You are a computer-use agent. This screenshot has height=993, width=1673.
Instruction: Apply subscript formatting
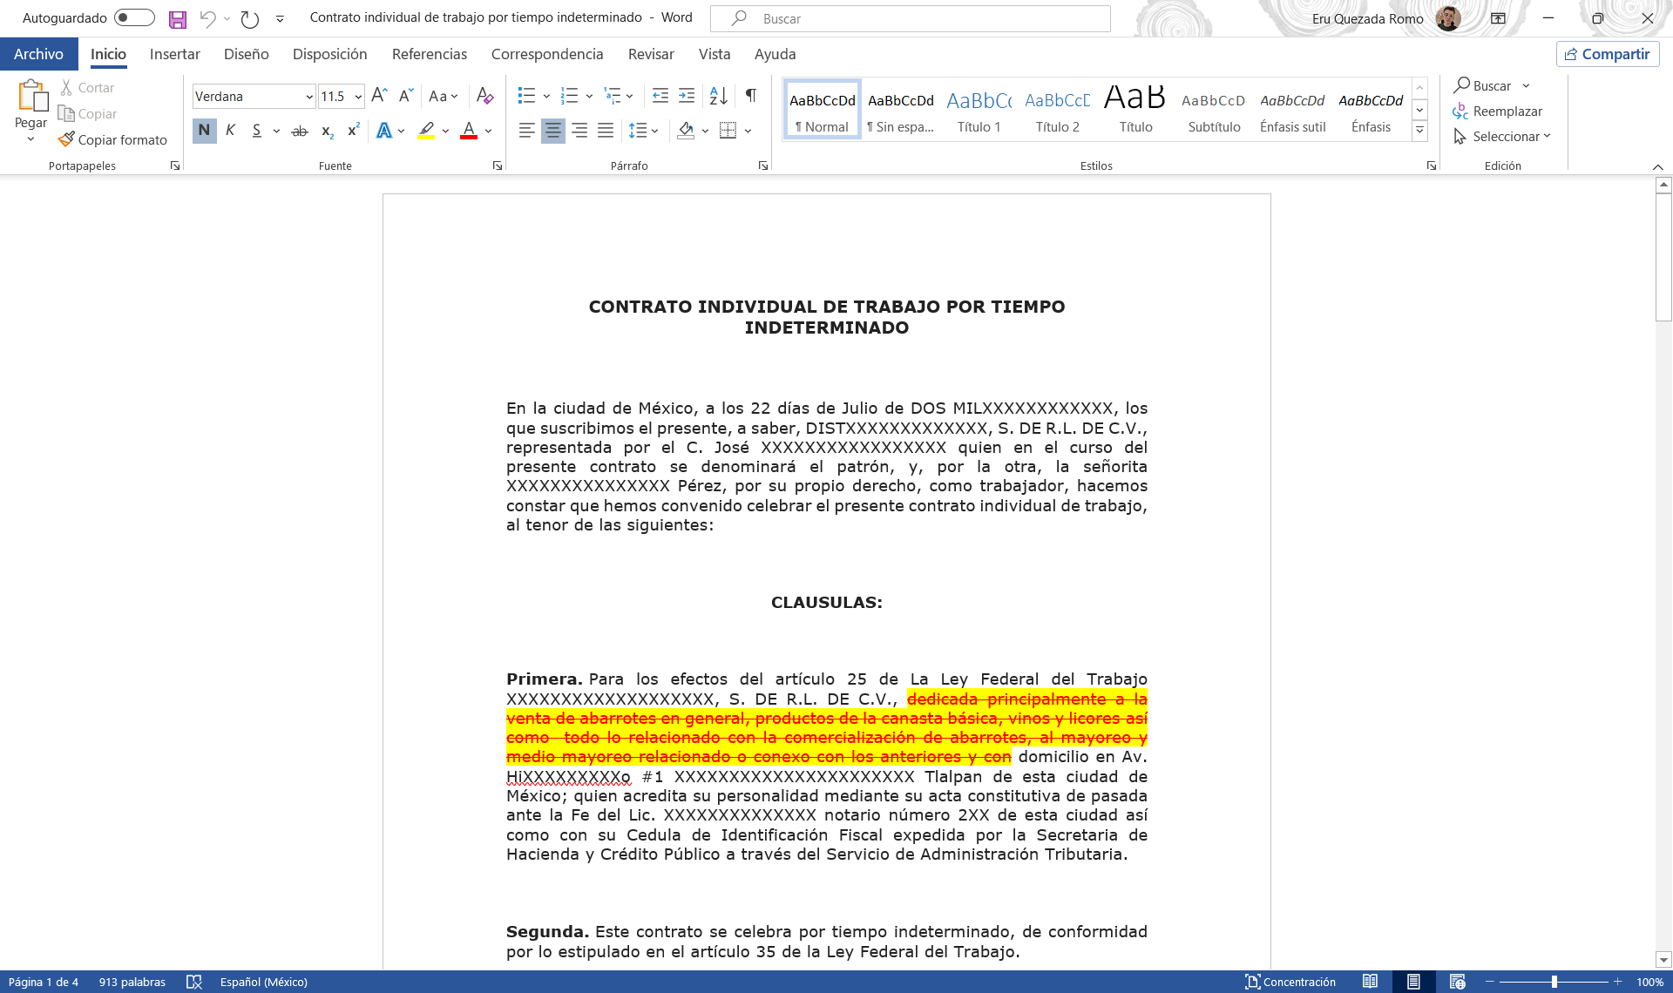click(328, 131)
